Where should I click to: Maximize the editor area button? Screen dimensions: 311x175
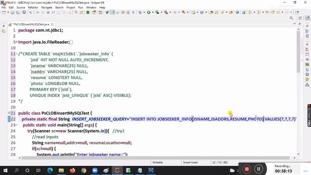(300, 24)
